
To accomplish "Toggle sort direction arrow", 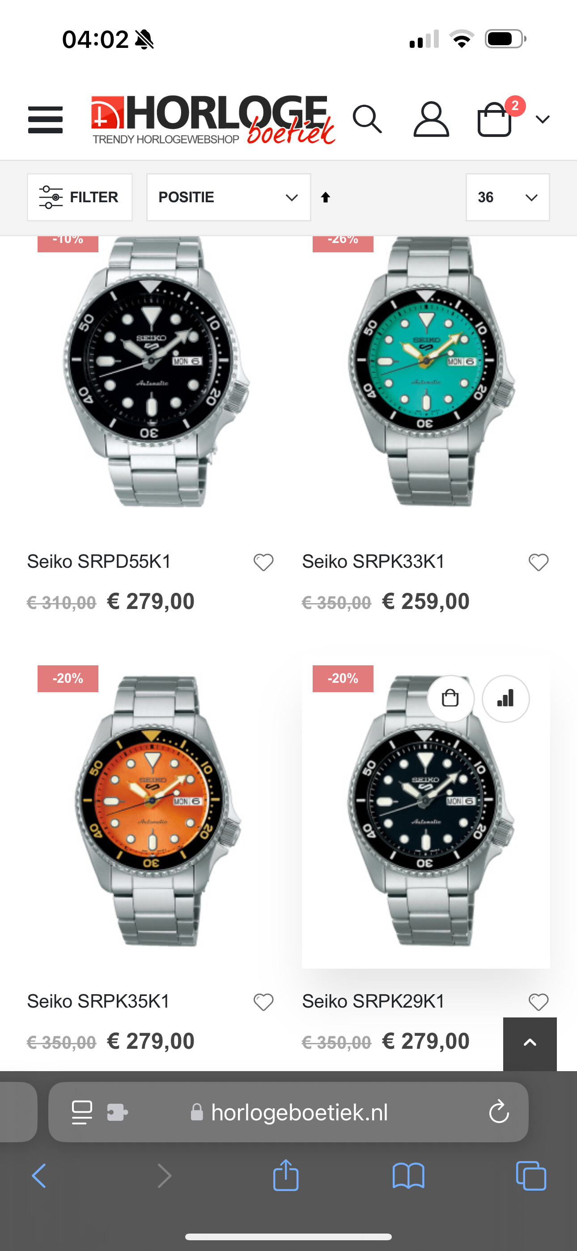I will [x=326, y=197].
